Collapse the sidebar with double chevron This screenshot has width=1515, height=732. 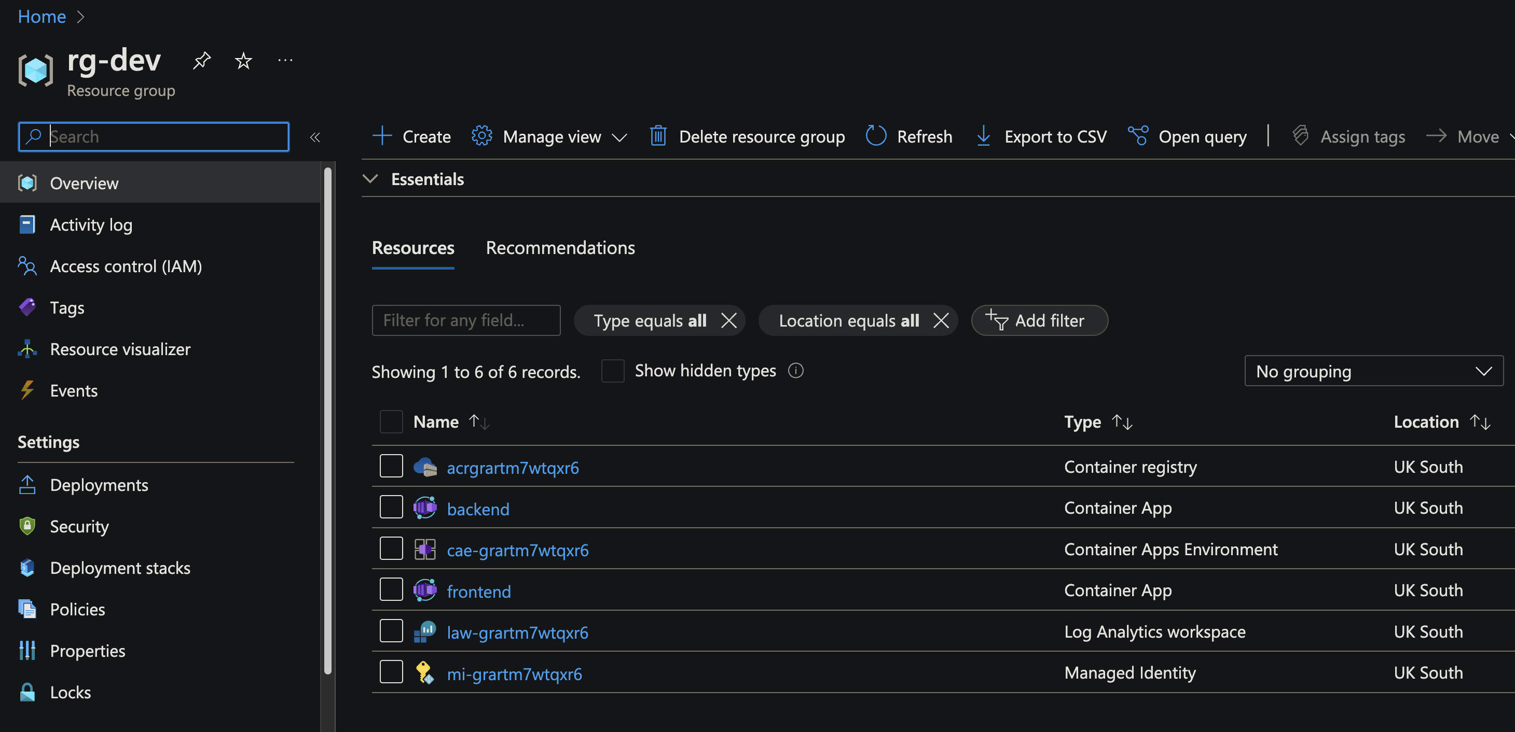point(314,137)
